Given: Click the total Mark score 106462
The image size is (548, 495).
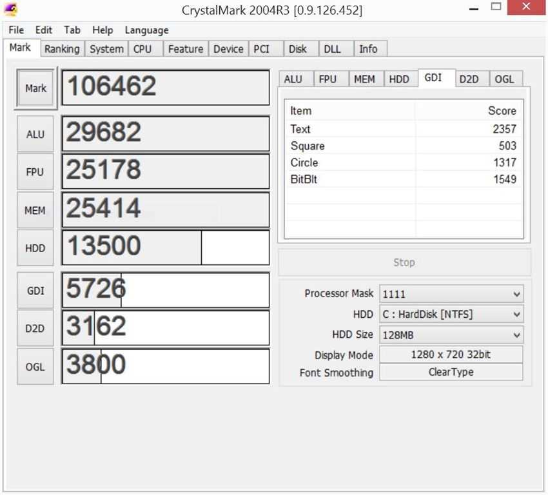Looking at the screenshot, I should click(x=166, y=88).
